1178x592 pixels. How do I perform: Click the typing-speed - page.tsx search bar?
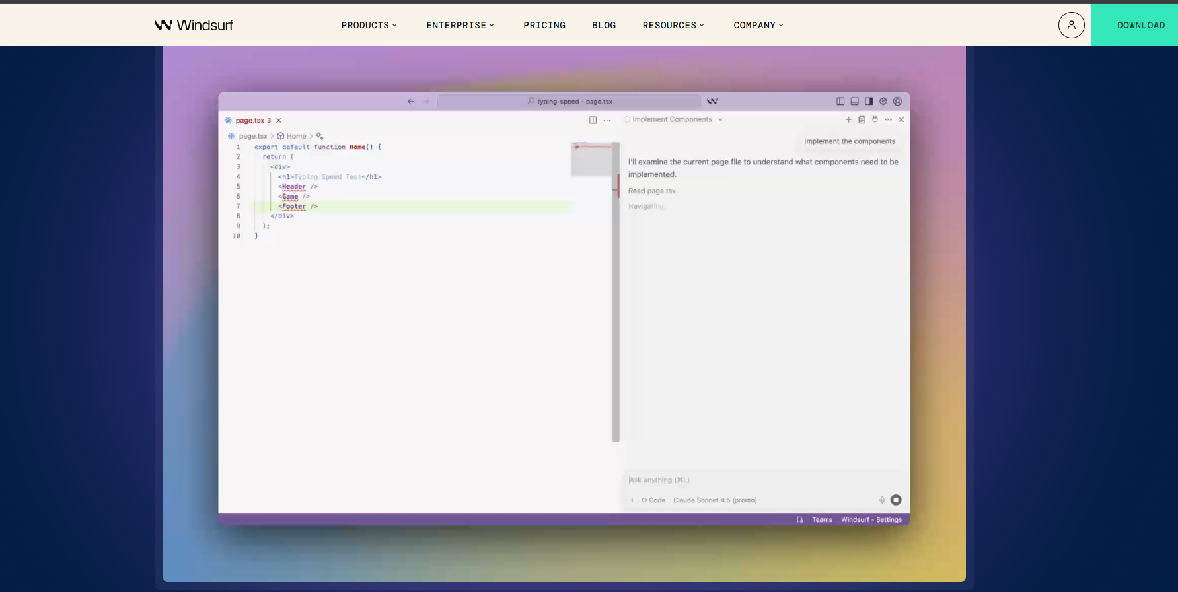point(569,102)
